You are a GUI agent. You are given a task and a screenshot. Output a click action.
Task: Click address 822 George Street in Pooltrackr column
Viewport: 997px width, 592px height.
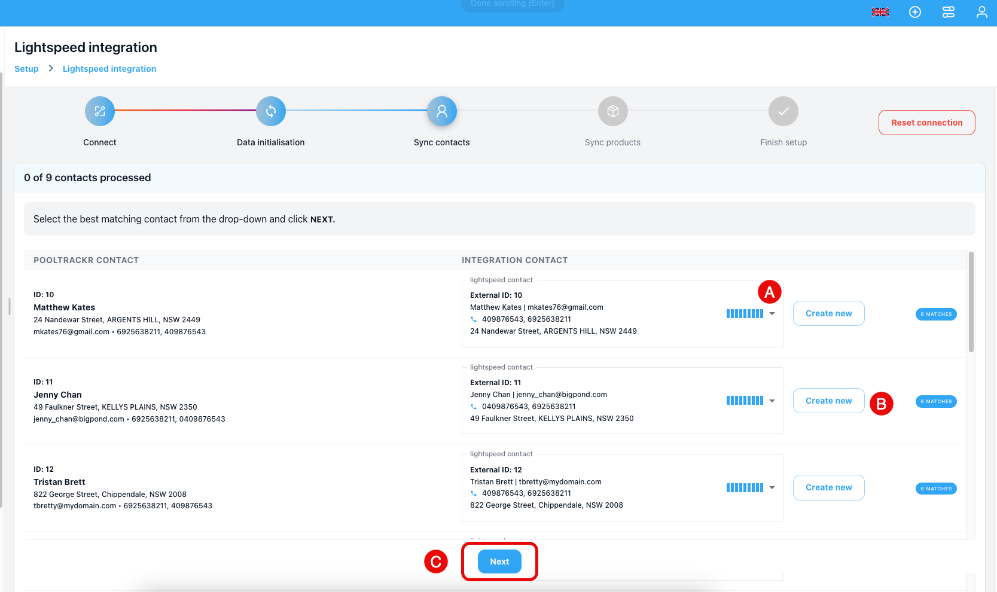pyautogui.click(x=110, y=495)
